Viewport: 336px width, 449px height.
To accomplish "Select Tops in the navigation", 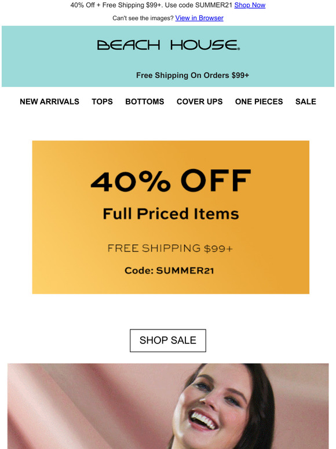I will (102, 102).
